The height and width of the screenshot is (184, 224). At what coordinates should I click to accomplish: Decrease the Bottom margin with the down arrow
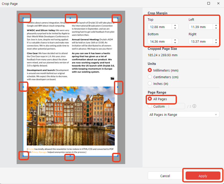pos(175,42)
